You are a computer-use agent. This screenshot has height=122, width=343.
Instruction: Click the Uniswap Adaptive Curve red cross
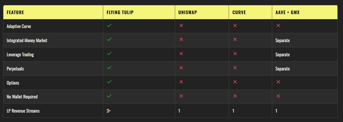pyautogui.click(x=181, y=26)
